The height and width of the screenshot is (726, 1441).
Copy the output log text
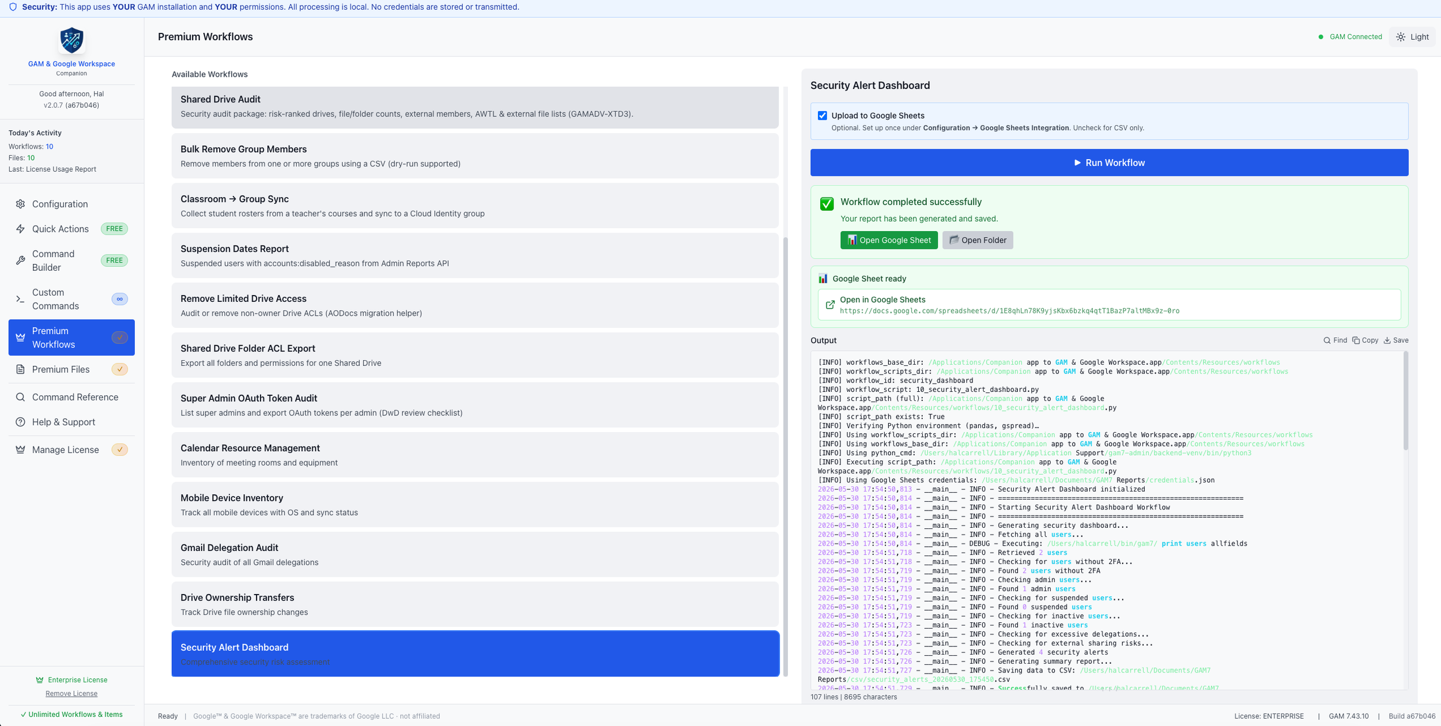(x=1365, y=341)
